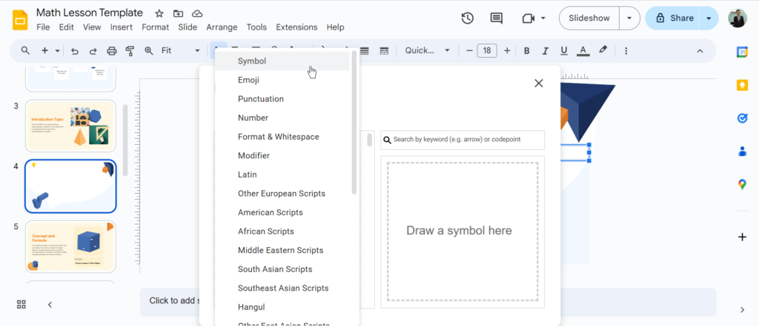Star the Math Lesson Template document

(x=159, y=13)
